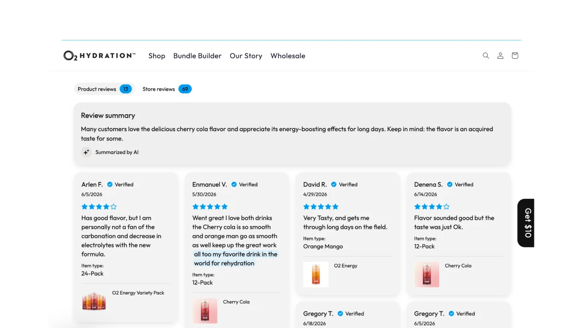The width and height of the screenshot is (583, 328).
Task: Click Cherry Cola thumbnail in Denena's review
Action: pyautogui.click(x=427, y=275)
